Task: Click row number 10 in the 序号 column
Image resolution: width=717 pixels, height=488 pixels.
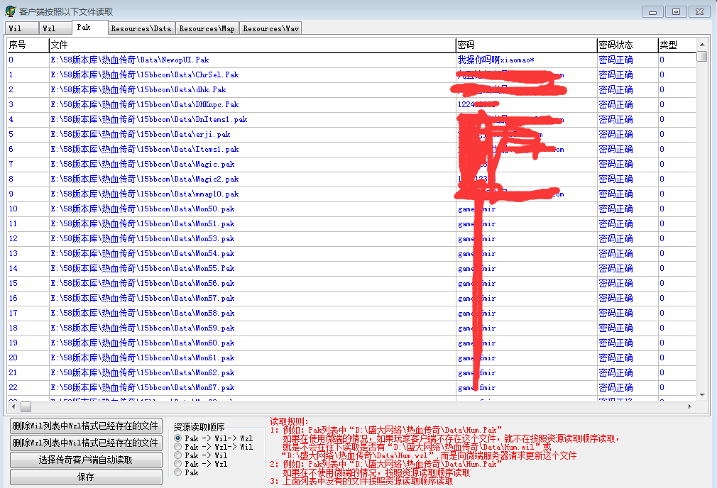Action: [13, 209]
